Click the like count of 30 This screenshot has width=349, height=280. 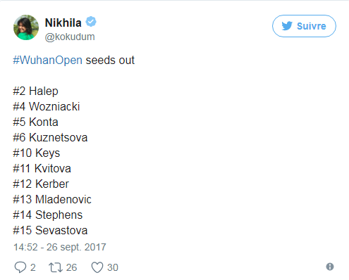(x=113, y=267)
